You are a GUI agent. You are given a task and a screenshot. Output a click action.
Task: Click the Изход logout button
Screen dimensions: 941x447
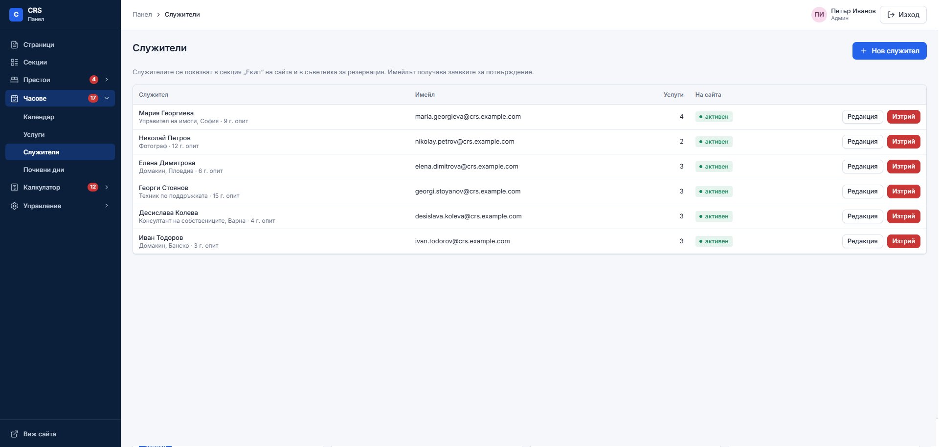[903, 15]
